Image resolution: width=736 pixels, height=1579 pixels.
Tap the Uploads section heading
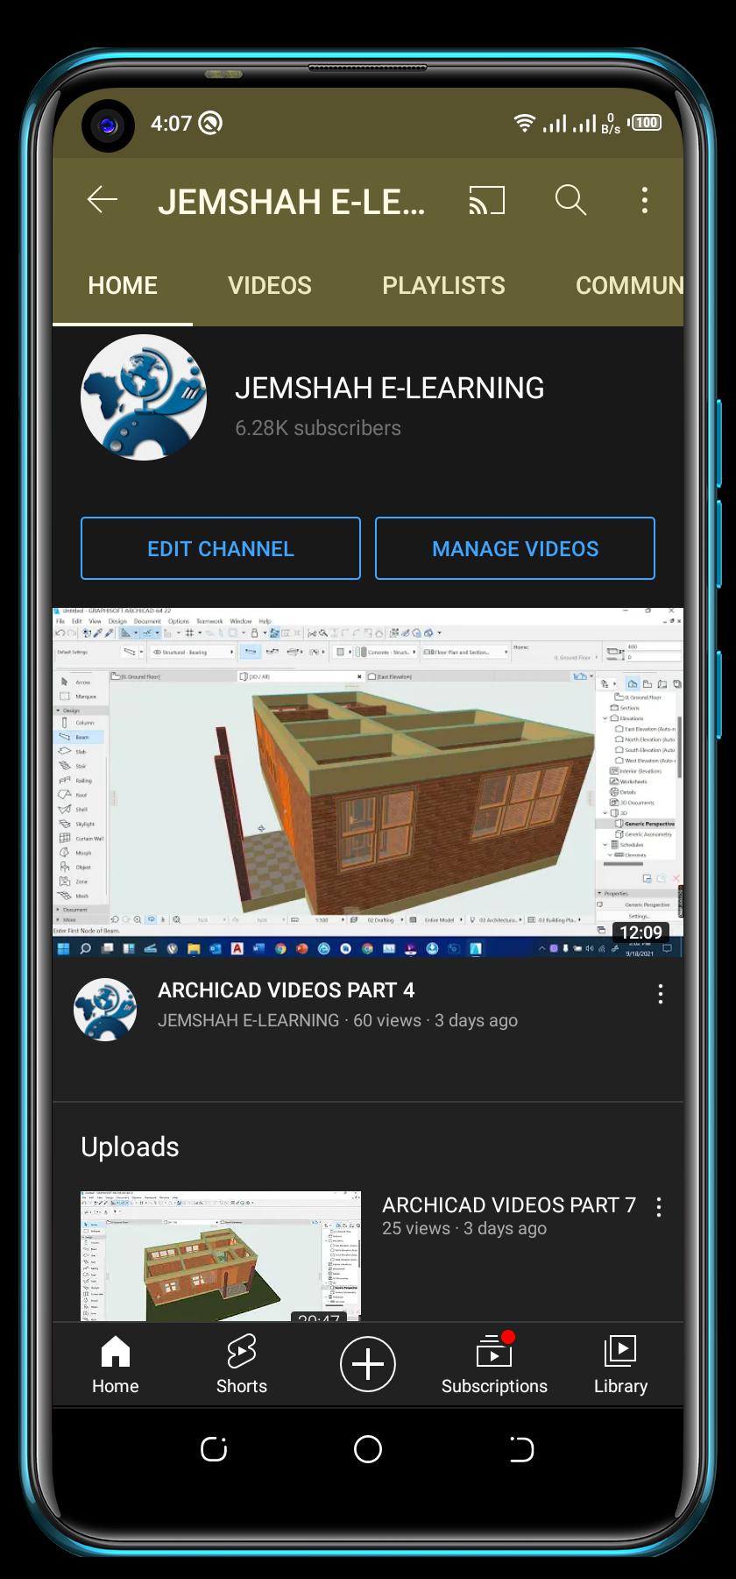coord(130,1147)
